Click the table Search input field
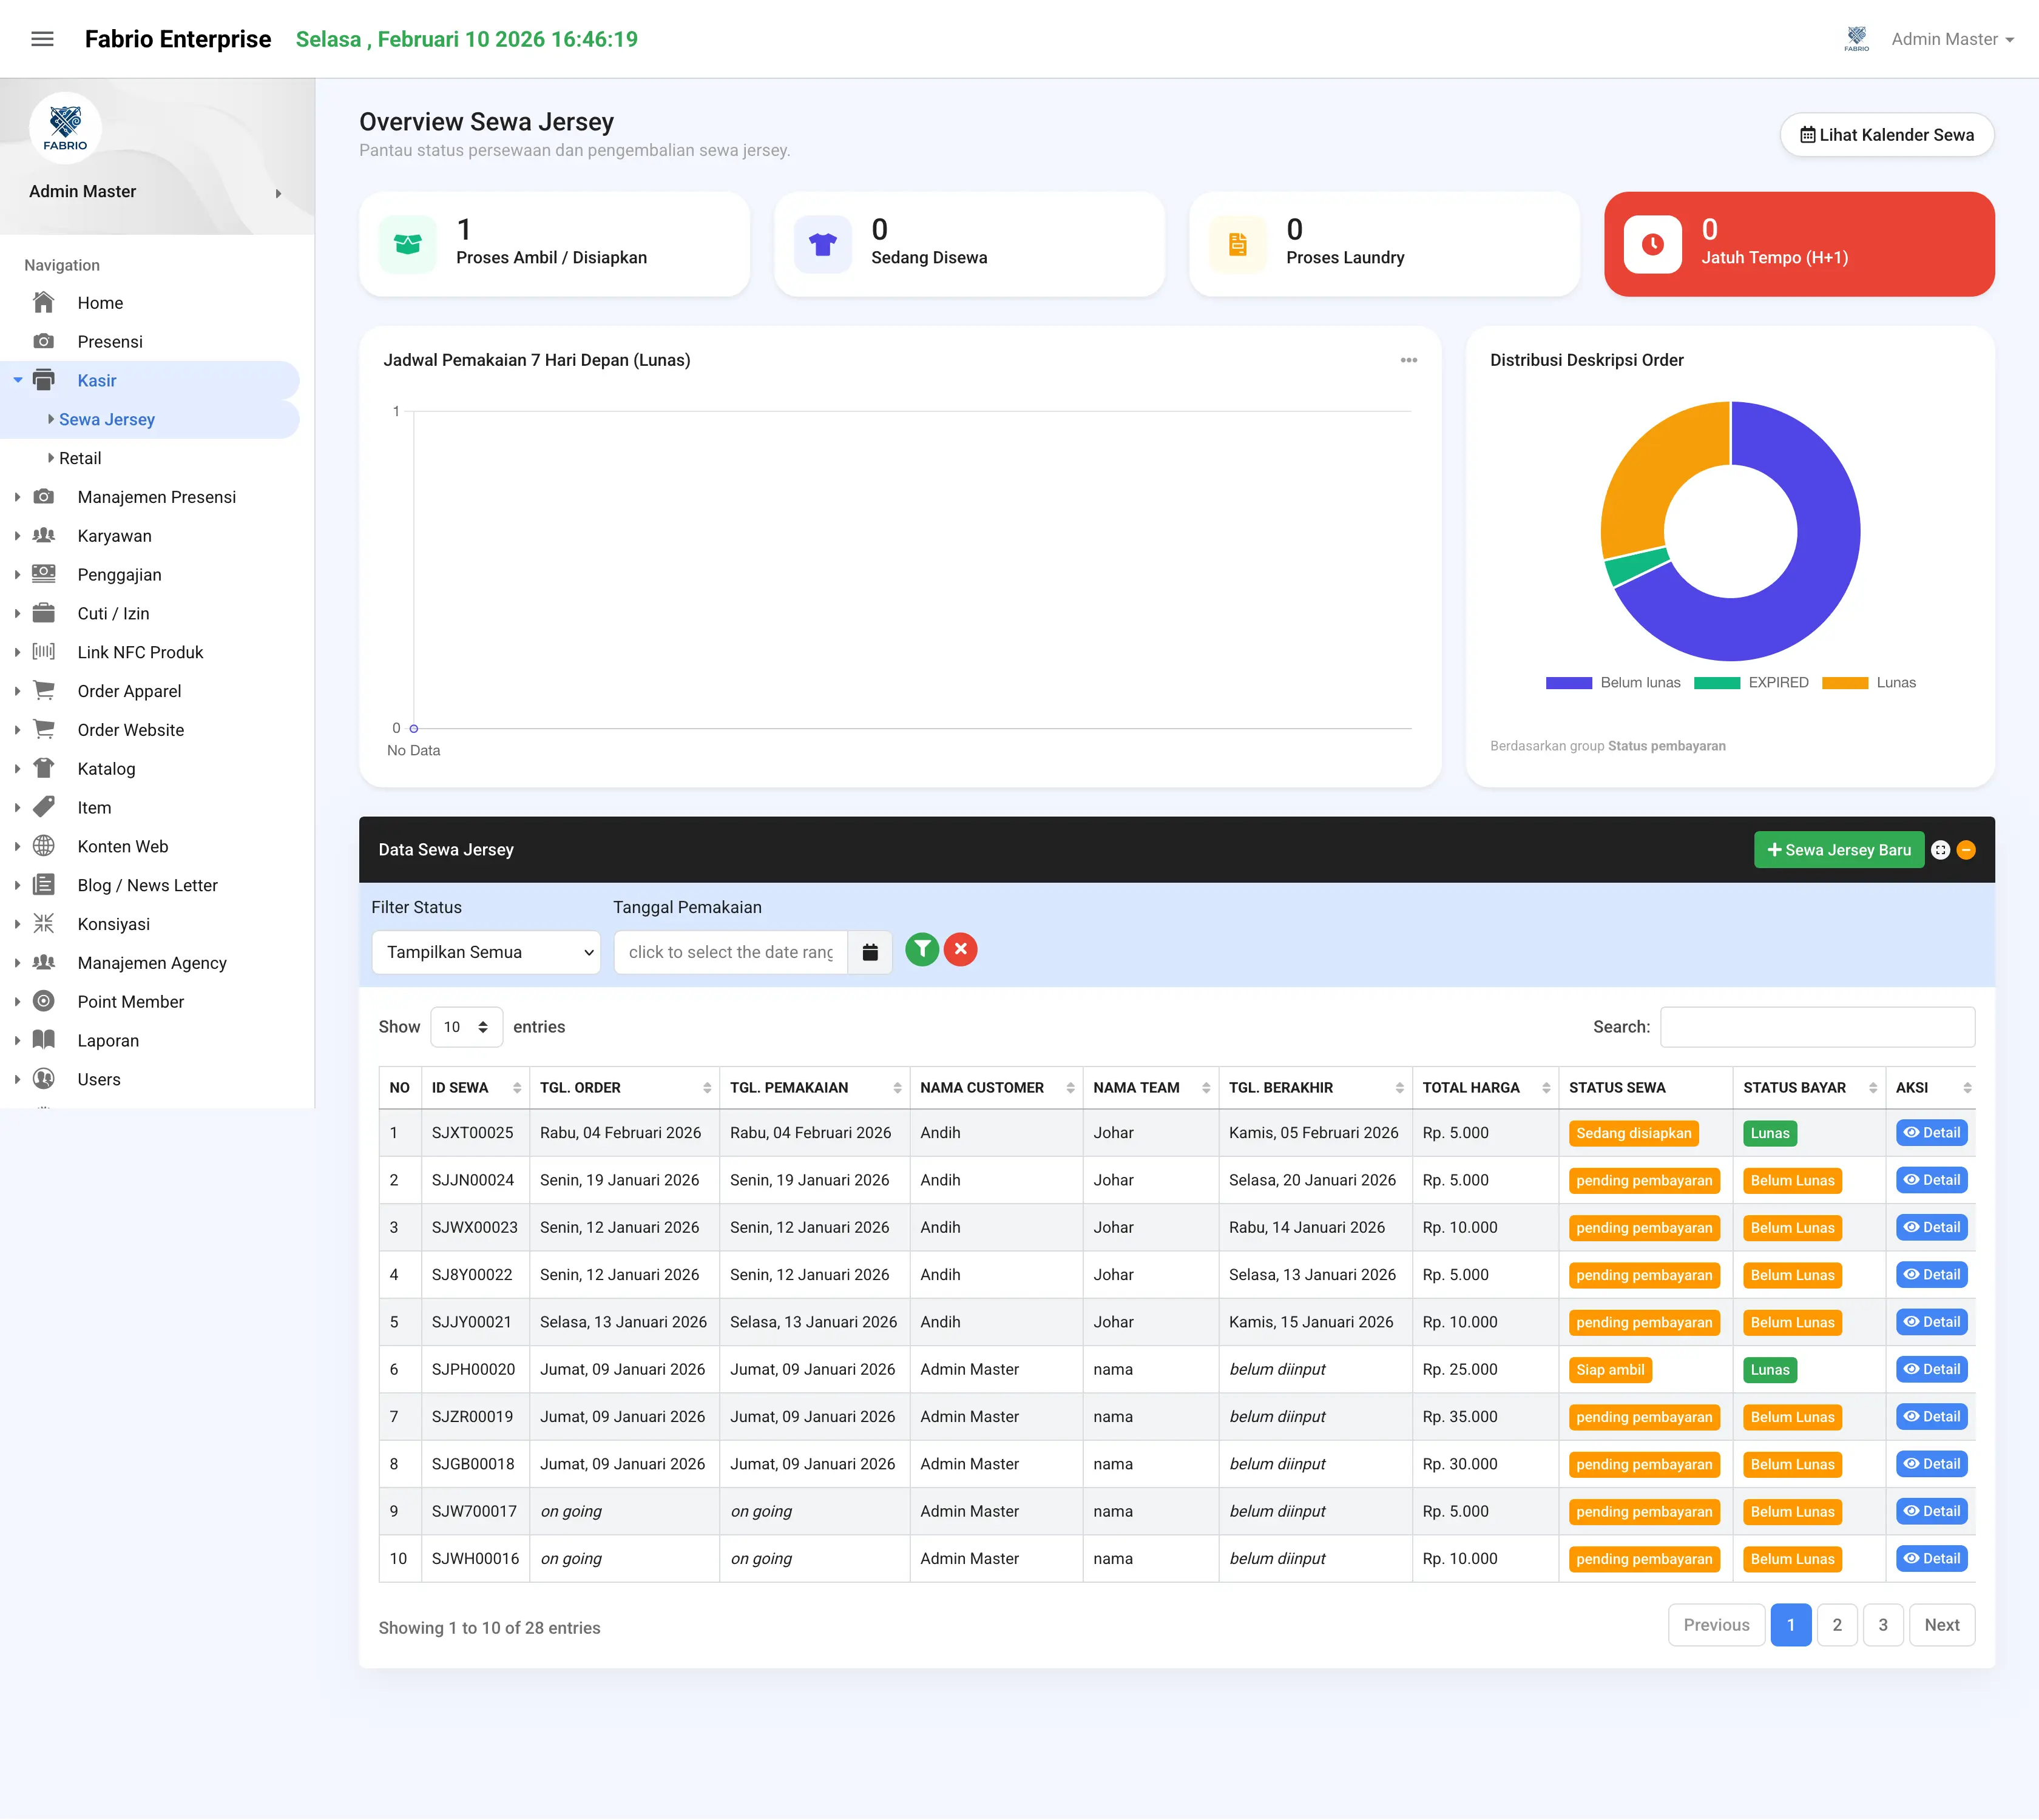Screen dimensions: 2039x1820 click(1817, 1027)
